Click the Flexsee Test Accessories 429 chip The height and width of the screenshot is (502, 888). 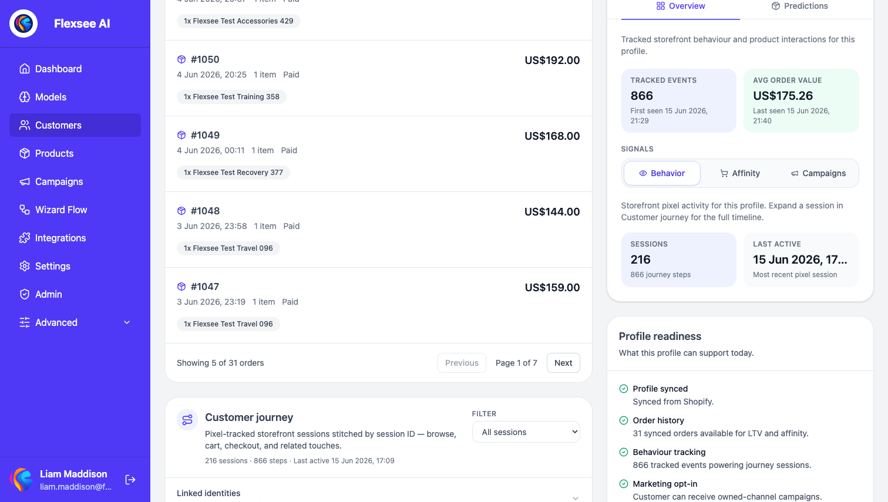(x=238, y=21)
